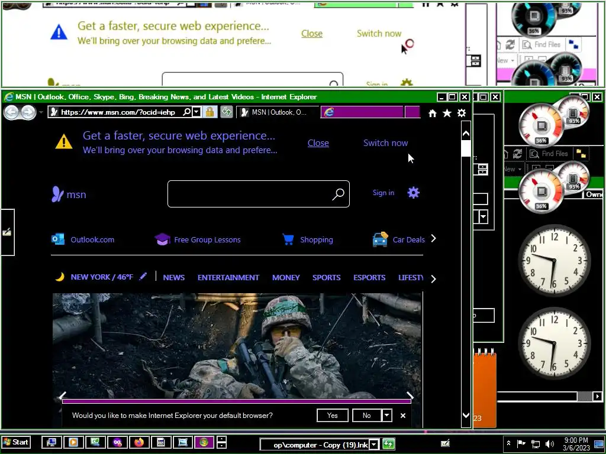Screen dimensions: 606x454
Task: Click the green Go arrows beside taskbar address box
Action: pyautogui.click(x=388, y=445)
